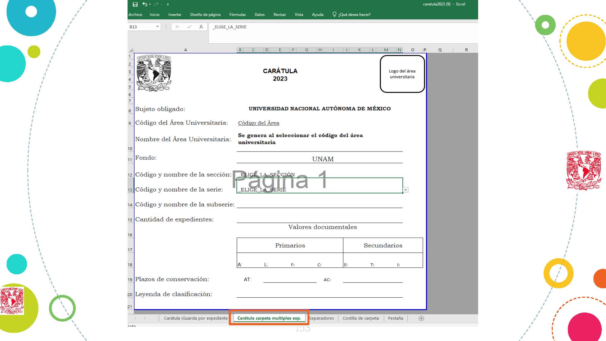Image resolution: width=606 pixels, height=341 pixels.
Task: Click the 'Leyenda de clasificación:' label
Action: (174, 294)
